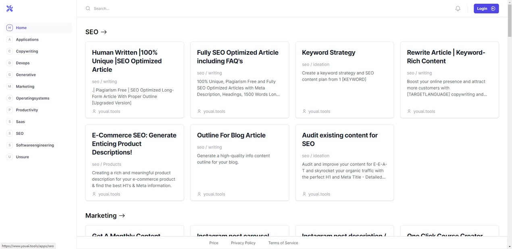Click the notification bell icon
The height and width of the screenshot is (249, 512).
[458, 8]
